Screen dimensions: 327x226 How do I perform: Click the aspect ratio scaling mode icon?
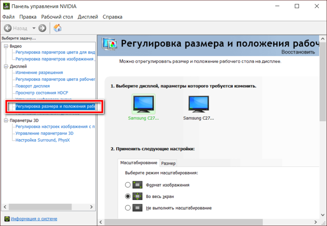[x=138, y=185]
